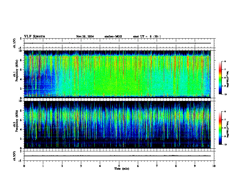Click the "VLF Spectra" title text
This screenshot has width=241, height=186.
(34, 36)
